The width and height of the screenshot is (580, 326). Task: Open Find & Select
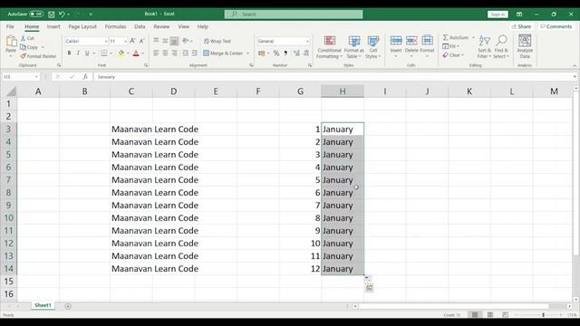click(501, 47)
